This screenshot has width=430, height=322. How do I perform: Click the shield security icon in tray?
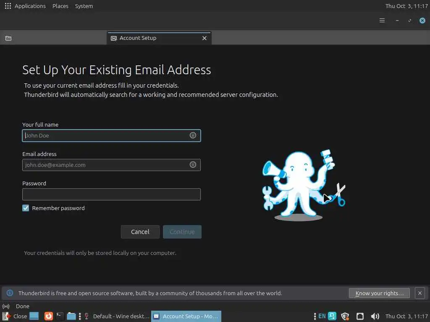(345, 316)
